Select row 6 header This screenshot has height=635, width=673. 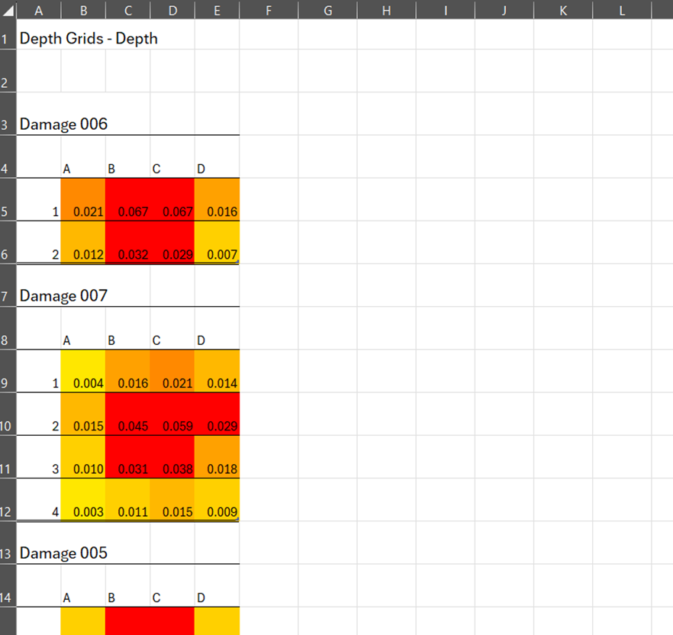tap(8, 243)
